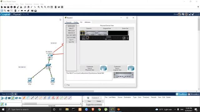Screen dimensions: 200x112
Task: Click the Zoom In magnifier icon
Action: (39, 7)
